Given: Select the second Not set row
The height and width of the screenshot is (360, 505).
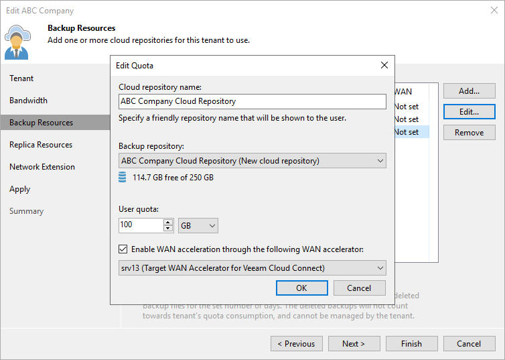Looking at the screenshot, I should pyautogui.click(x=412, y=119).
